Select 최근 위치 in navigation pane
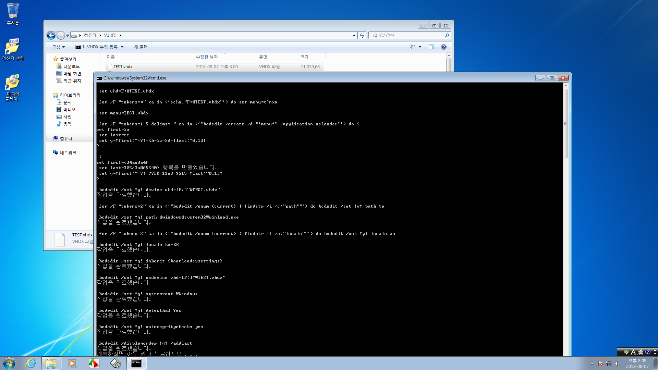This screenshot has height=370, width=658. 69,81
